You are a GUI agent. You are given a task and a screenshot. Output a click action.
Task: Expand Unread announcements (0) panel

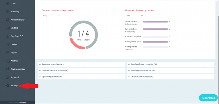(x=82, y=71)
